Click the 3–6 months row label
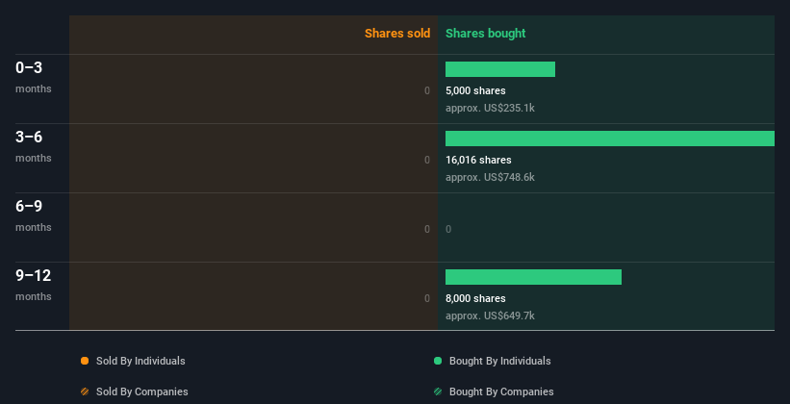This screenshot has height=404, width=790. [x=34, y=146]
